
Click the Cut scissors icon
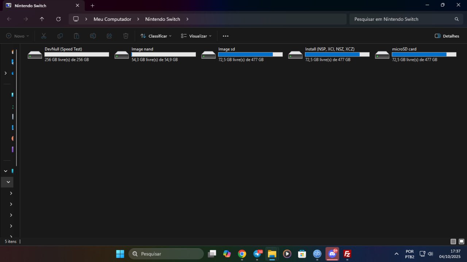coord(44,36)
